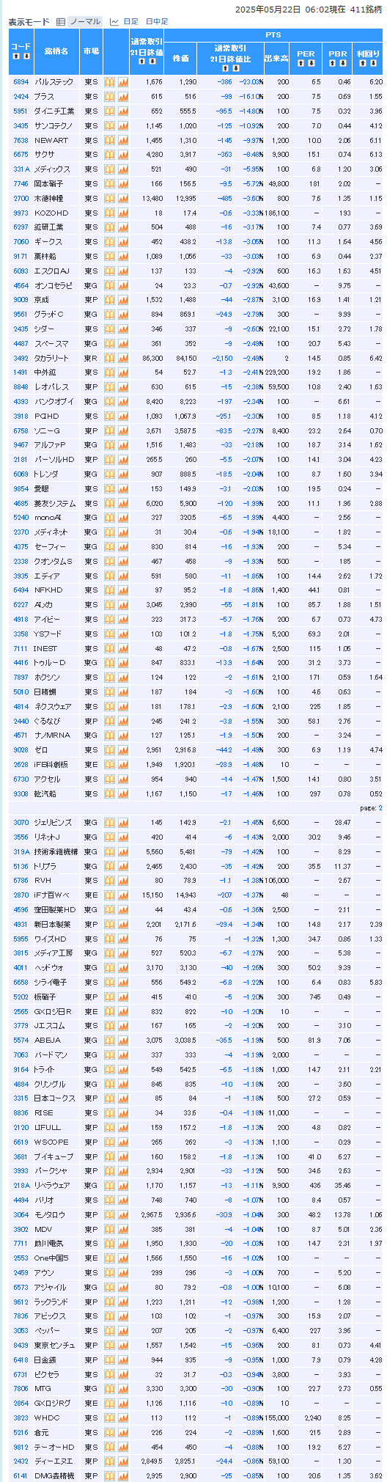
Task: Open stock code 9028 link
Action: point(21,749)
